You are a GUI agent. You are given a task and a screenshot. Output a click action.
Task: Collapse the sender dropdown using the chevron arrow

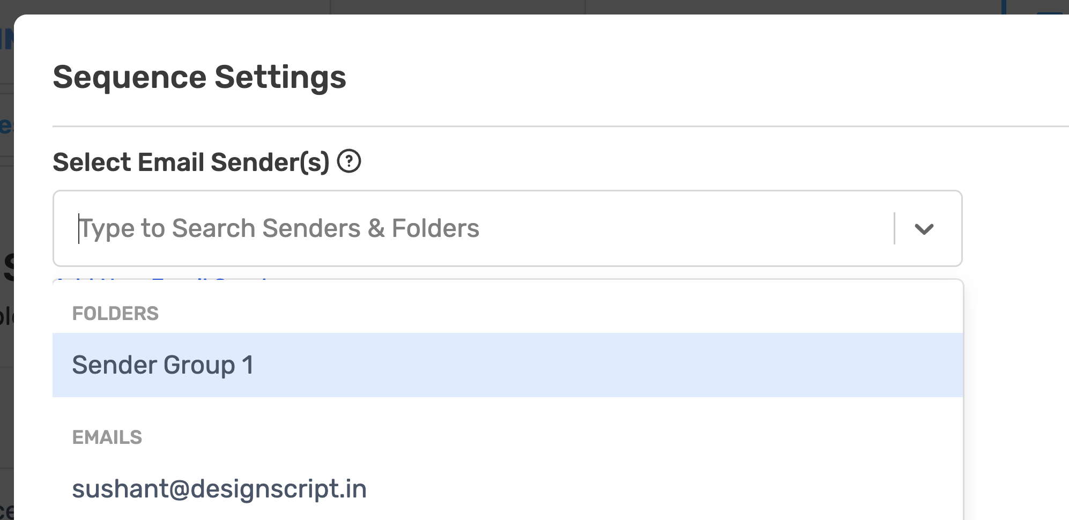point(924,229)
